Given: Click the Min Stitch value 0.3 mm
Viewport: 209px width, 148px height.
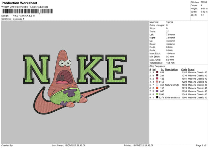Looking at the screenshot, I should 170,57.
